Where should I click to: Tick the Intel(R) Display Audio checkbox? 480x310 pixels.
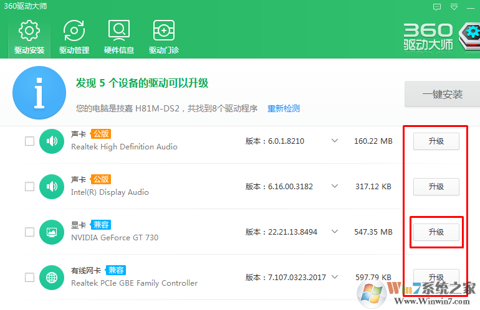click(x=29, y=187)
